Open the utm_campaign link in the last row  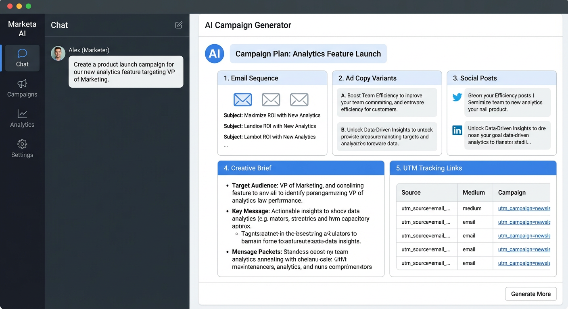(x=524, y=263)
